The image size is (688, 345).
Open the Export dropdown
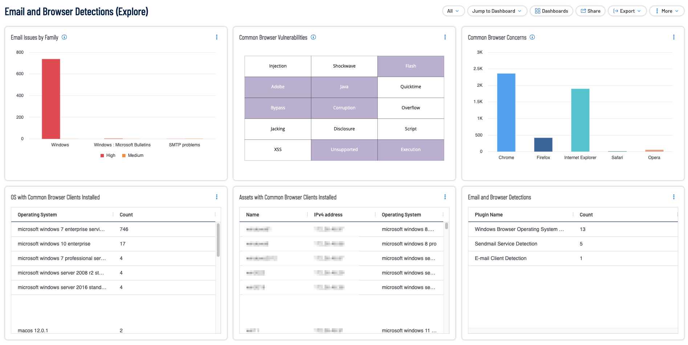pos(627,11)
